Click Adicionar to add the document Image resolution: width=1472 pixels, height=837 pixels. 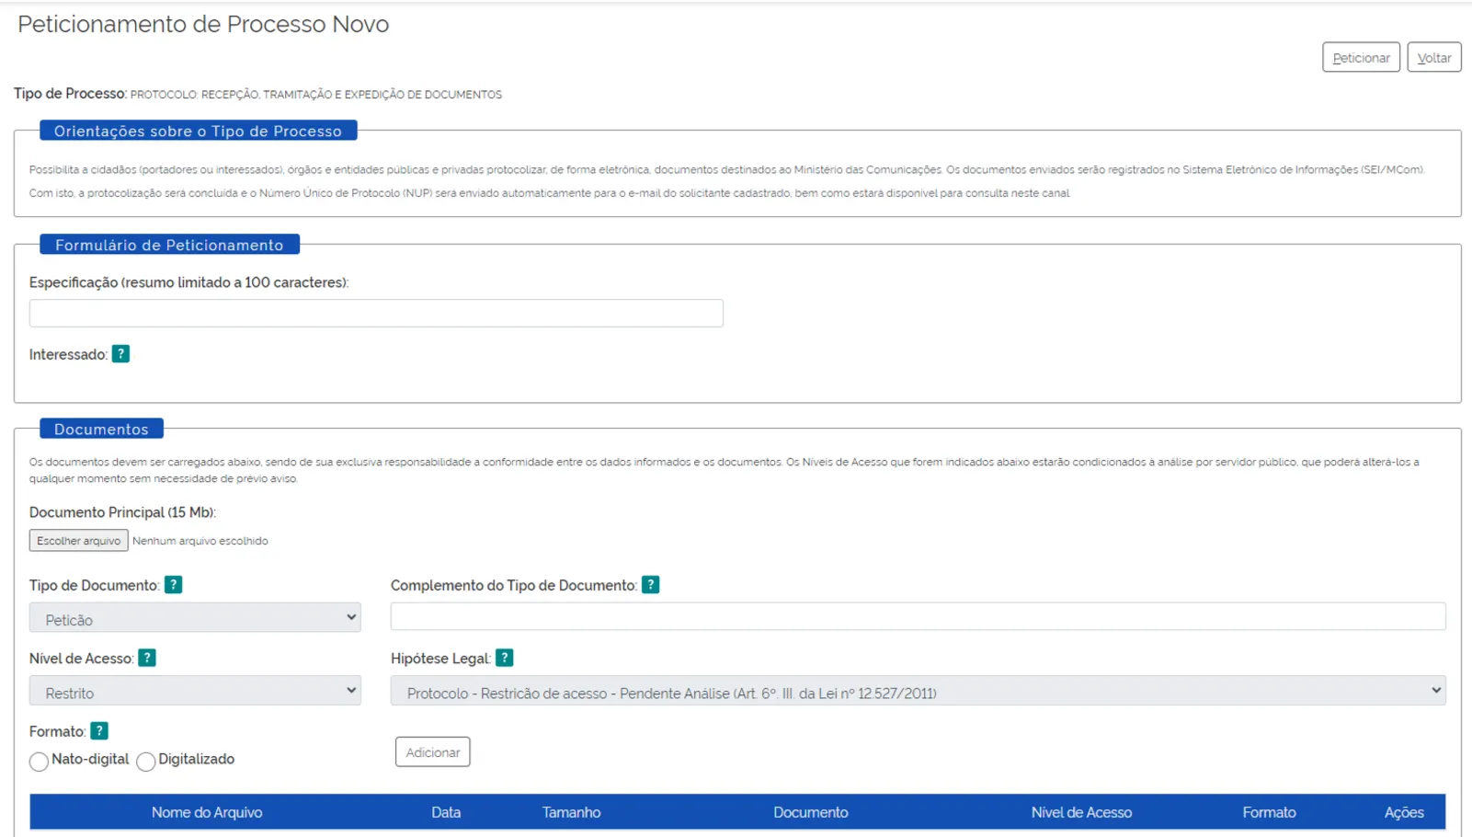coord(432,752)
